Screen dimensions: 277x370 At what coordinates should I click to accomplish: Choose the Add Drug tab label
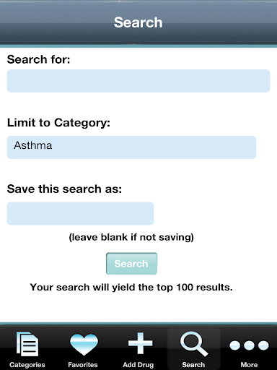pos(138,365)
